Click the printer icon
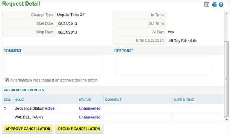 [x=215, y=4]
